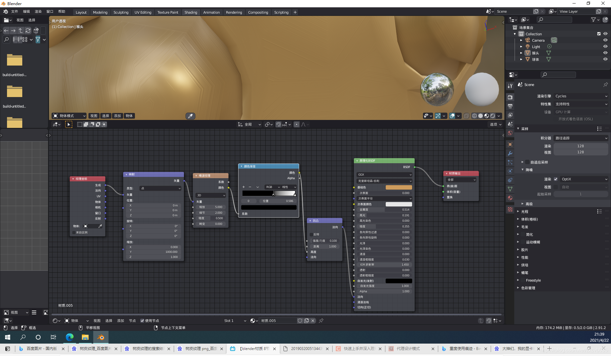
Task: Expand the 光程 panel
Action: click(x=524, y=212)
